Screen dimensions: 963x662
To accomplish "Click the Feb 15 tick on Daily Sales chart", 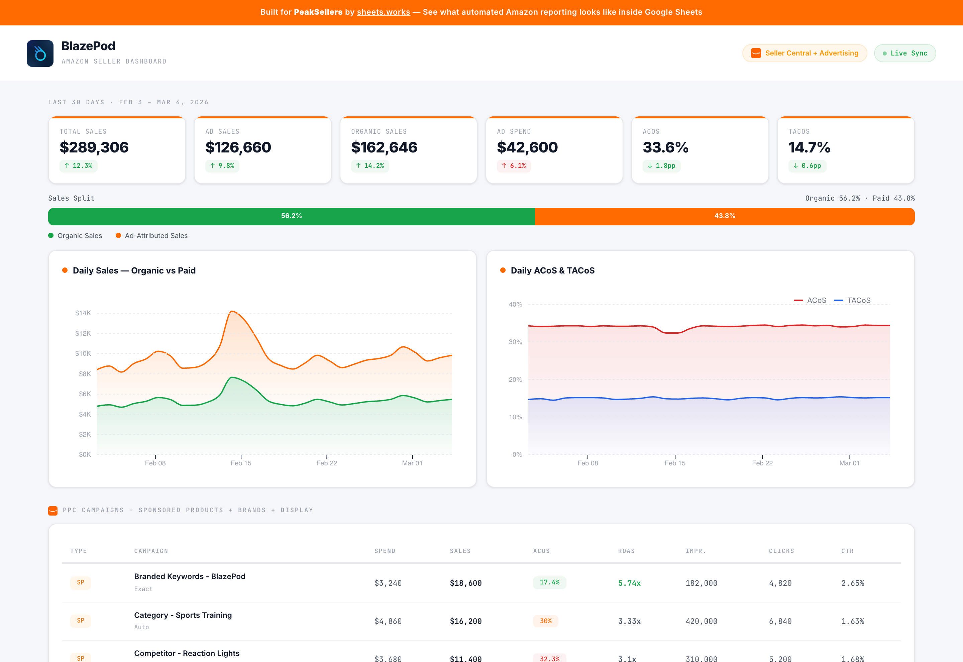I will click(241, 463).
